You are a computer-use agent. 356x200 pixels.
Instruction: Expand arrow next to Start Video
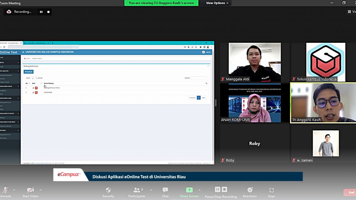[40, 190]
